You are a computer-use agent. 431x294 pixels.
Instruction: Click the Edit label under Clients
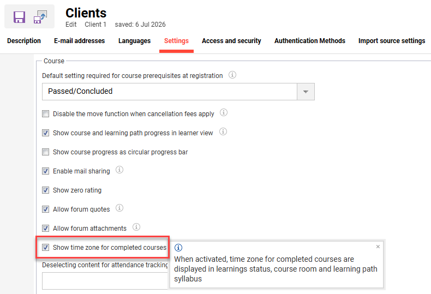(x=71, y=25)
